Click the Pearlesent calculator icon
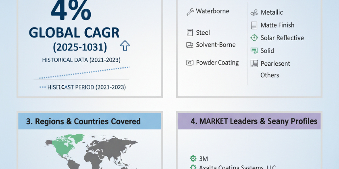This screenshot has width=339, height=169. 254,63
